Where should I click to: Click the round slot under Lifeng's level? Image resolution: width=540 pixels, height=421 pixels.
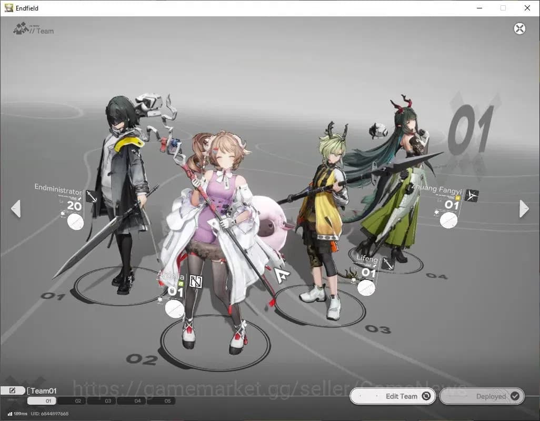tap(366, 287)
